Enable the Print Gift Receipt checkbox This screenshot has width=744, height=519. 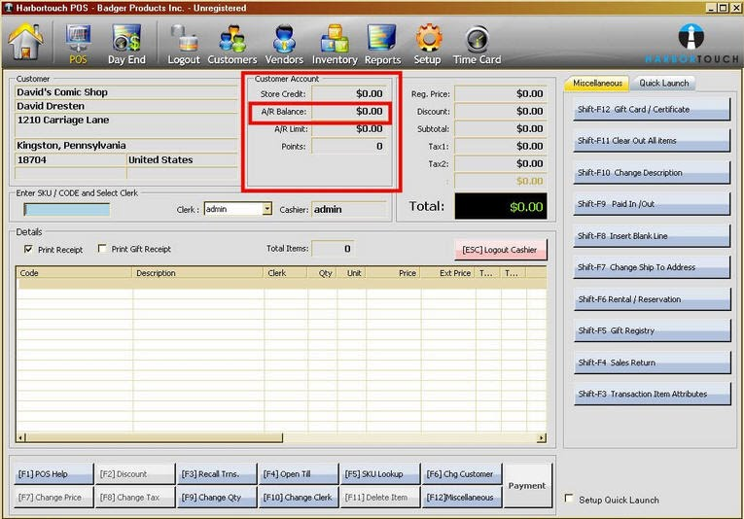pyautogui.click(x=103, y=250)
